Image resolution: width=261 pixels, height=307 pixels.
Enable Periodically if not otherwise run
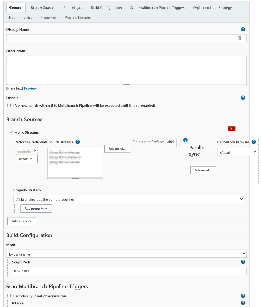point(9,296)
